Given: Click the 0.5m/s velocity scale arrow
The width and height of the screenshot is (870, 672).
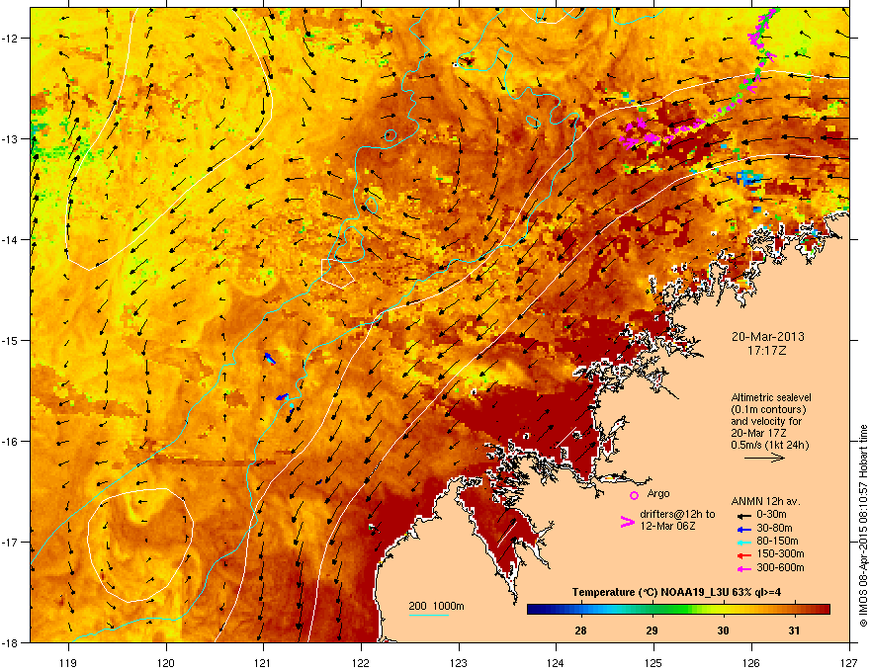Looking at the screenshot, I should 764,458.
